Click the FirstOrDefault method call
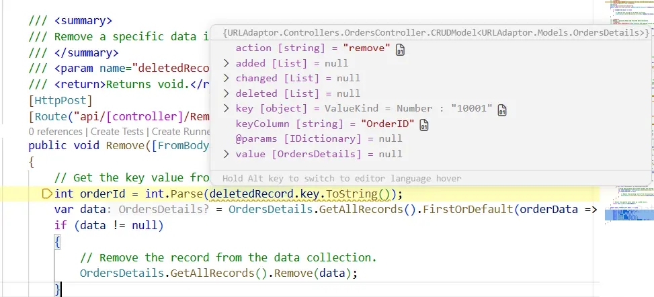 click(468, 209)
